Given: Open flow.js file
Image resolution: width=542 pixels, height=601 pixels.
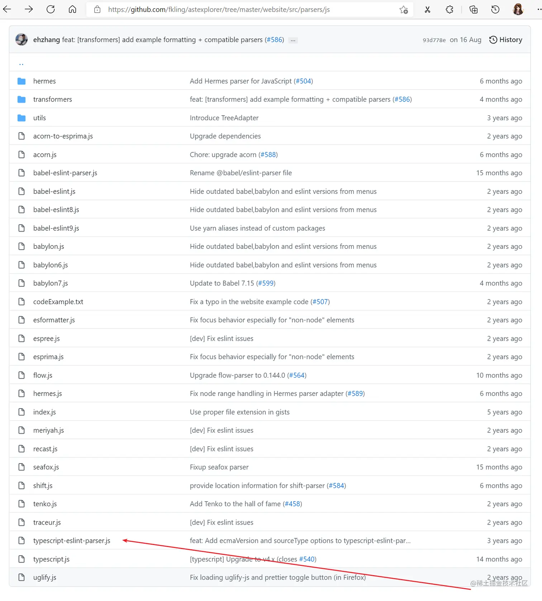Looking at the screenshot, I should tap(43, 376).
